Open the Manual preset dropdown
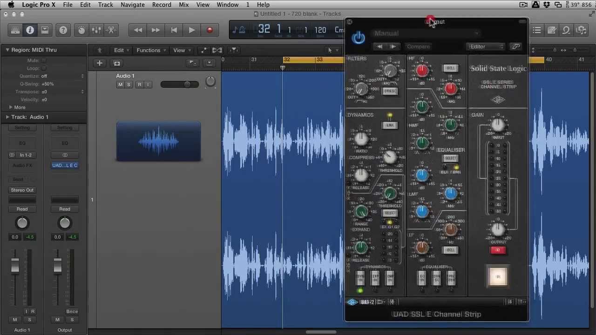Image resolution: width=596 pixels, height=335 pixels. coord(426,33)
